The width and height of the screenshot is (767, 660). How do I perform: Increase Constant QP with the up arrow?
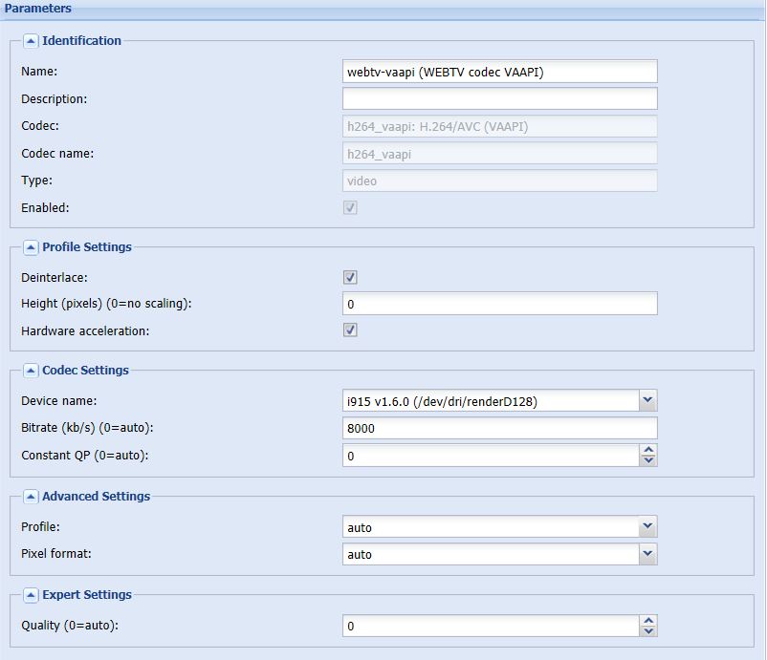[x=648, y=450]
